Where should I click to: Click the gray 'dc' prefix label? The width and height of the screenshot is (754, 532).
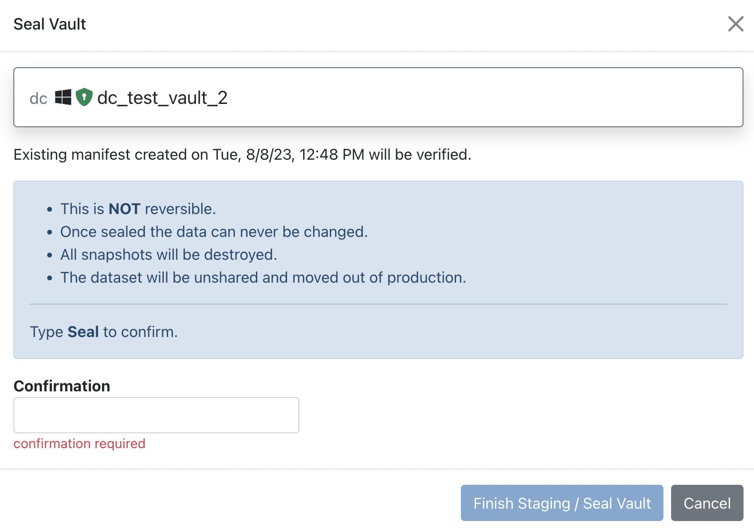tap(38, 98)
